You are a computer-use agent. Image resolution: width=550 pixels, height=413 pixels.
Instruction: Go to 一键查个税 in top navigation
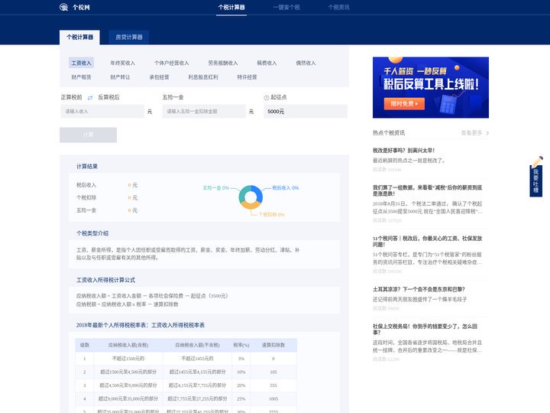(x=286, y=8)
